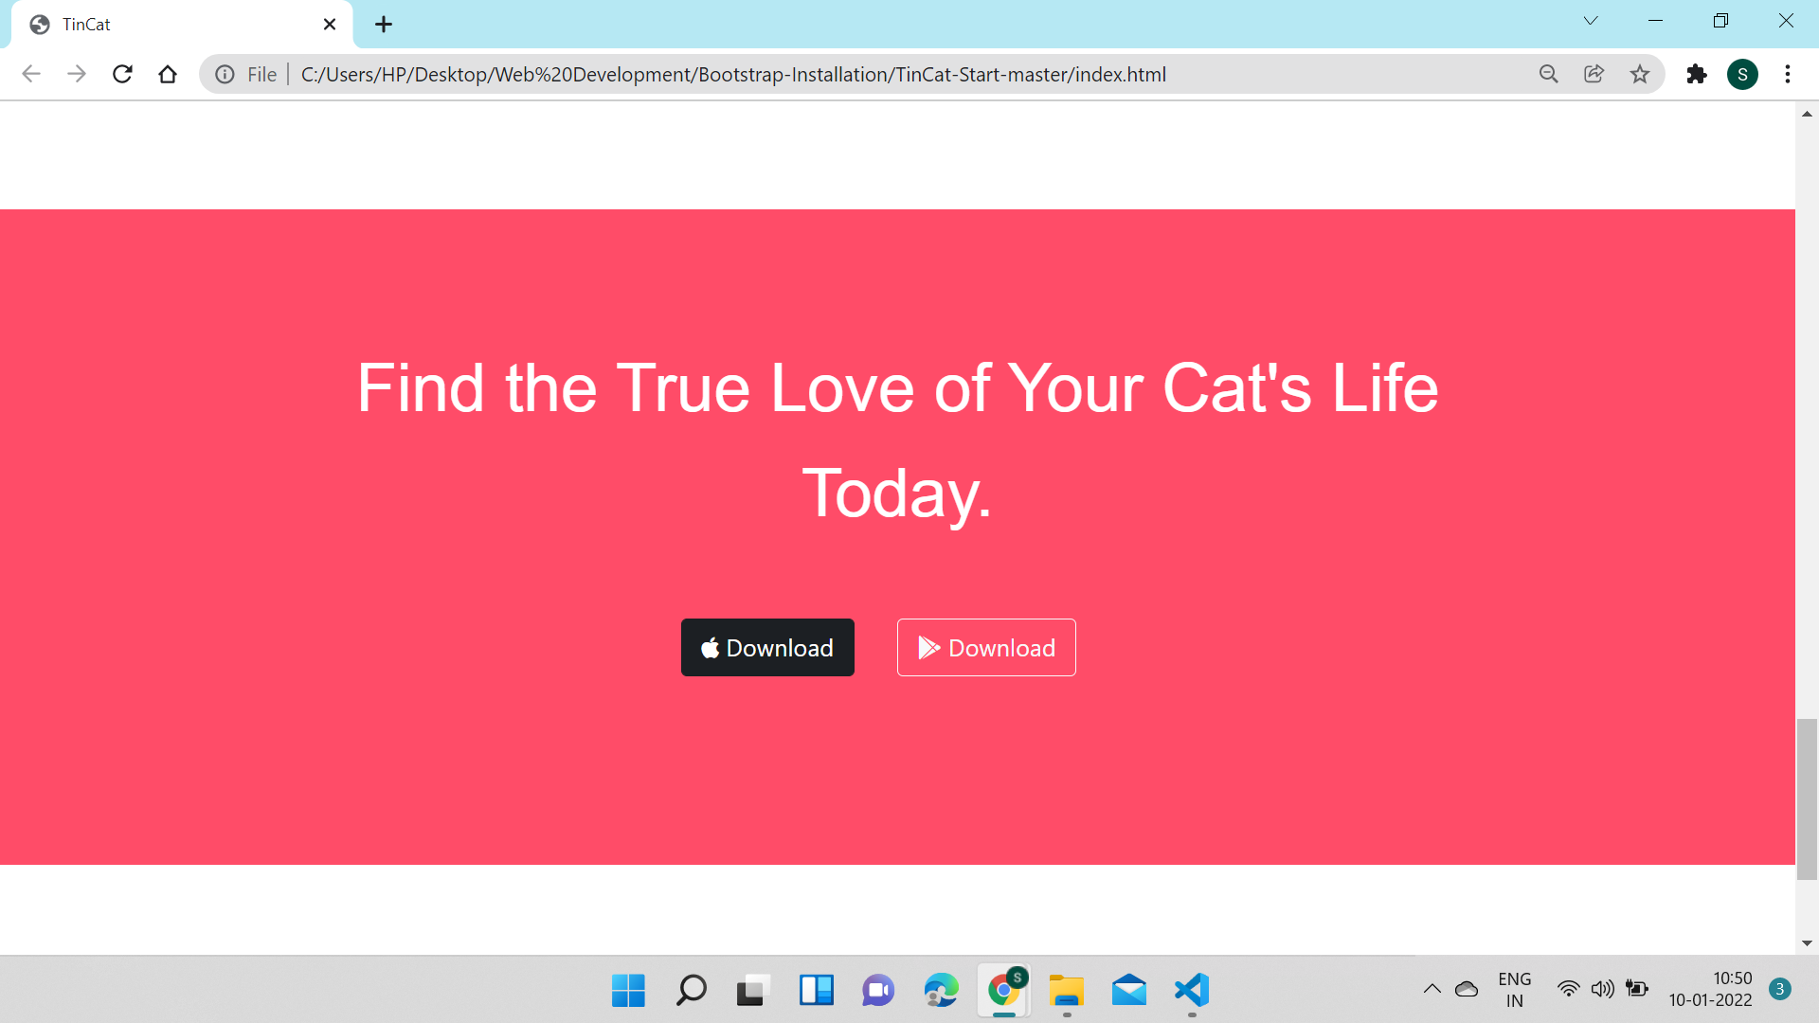1819x1023 pixels.
Task: Click the signed-in profile avatar circle
Action: coord(1743,74)
